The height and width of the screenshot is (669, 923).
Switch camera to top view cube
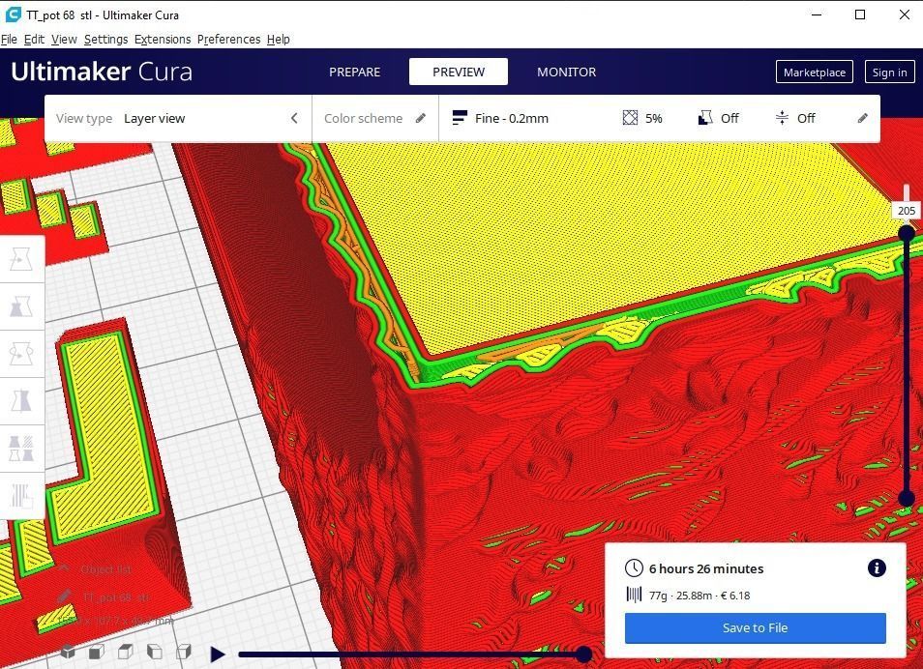(126, 652)
